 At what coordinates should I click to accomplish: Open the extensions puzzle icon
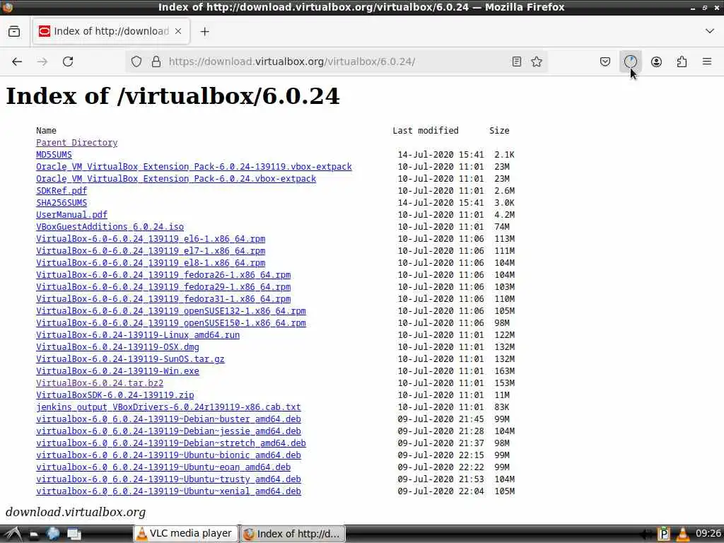coord(682,62)
